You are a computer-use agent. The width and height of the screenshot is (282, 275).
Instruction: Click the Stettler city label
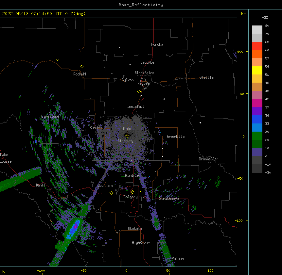(x=207, y=77)
